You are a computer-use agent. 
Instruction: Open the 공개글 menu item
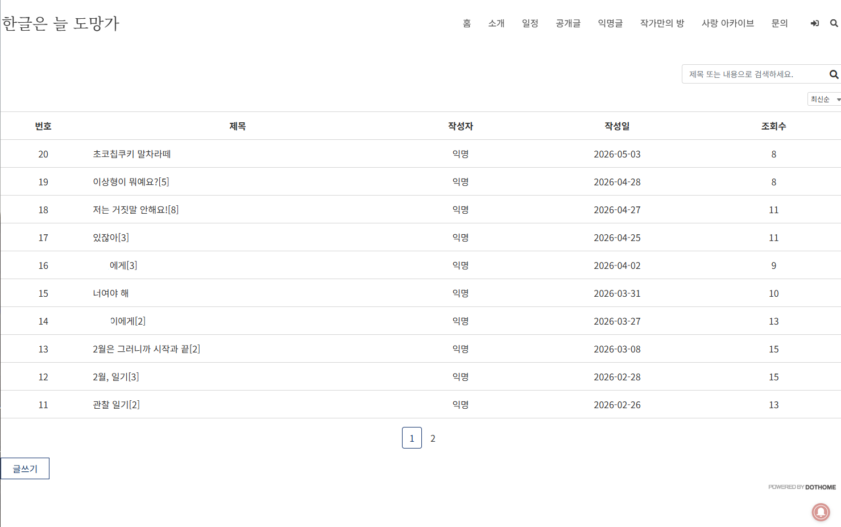tap(568, 23)
